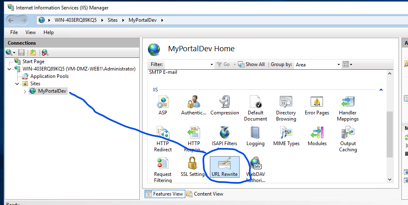The image size is (408, 205).
Task: Collapse the WIN-403ERQ89KQ5 server node
Action: [x=9, y=69]
